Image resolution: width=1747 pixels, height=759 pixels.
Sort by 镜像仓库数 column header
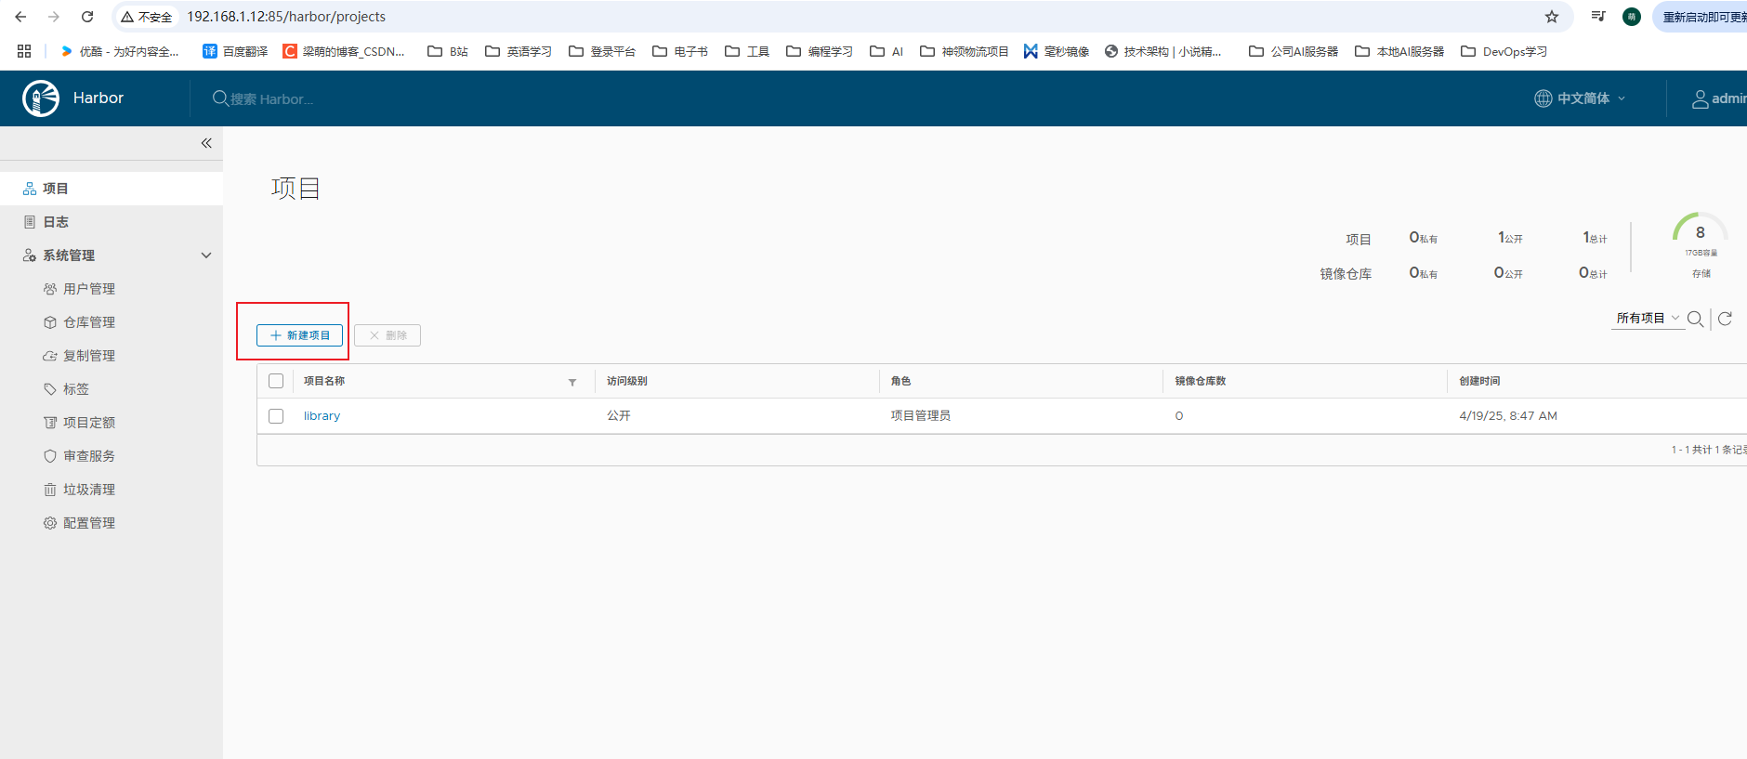tap(1200, 381)
